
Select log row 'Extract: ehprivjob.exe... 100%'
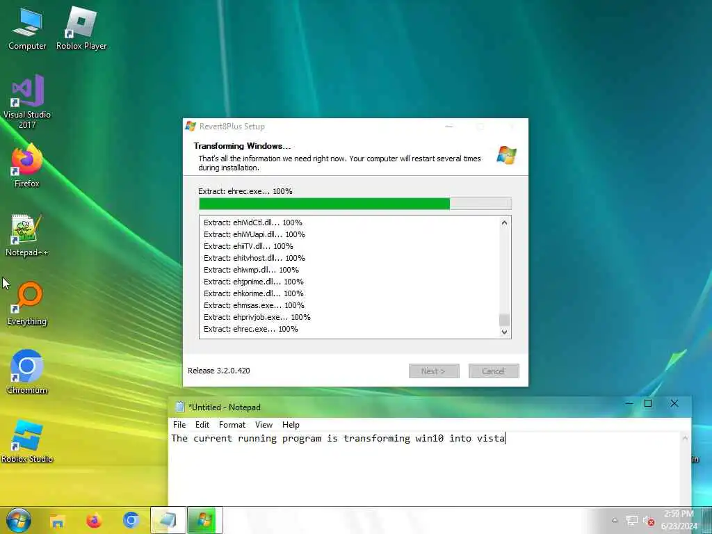(x=257, y=317)
